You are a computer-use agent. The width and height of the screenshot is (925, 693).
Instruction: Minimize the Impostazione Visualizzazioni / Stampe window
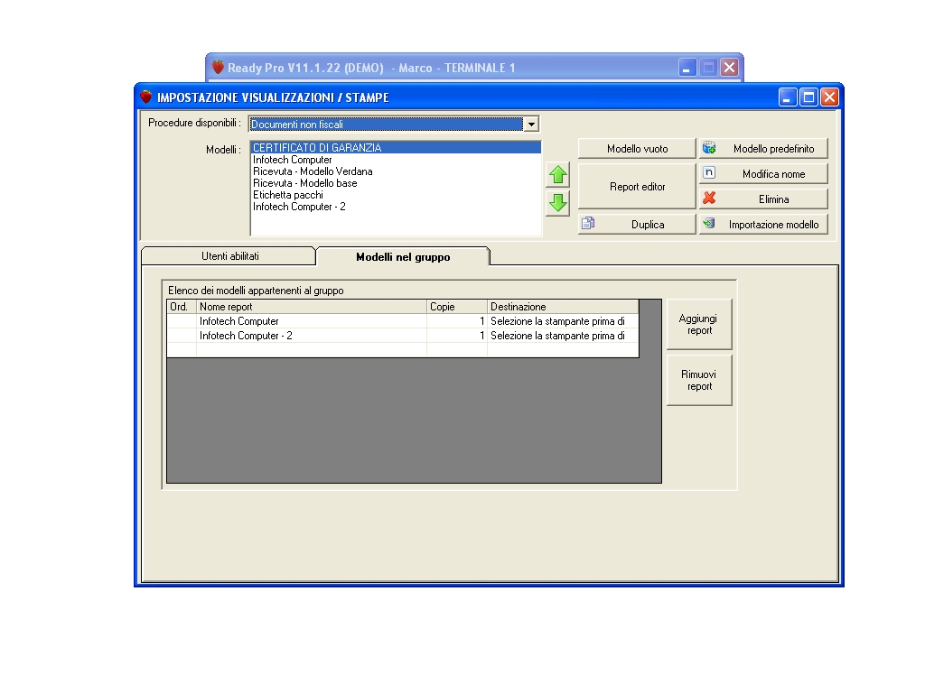point(788,97)
